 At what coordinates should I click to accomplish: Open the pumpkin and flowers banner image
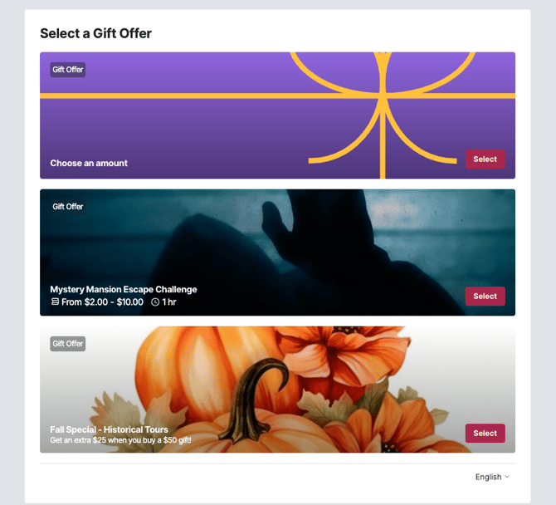(x=277, y=390)
